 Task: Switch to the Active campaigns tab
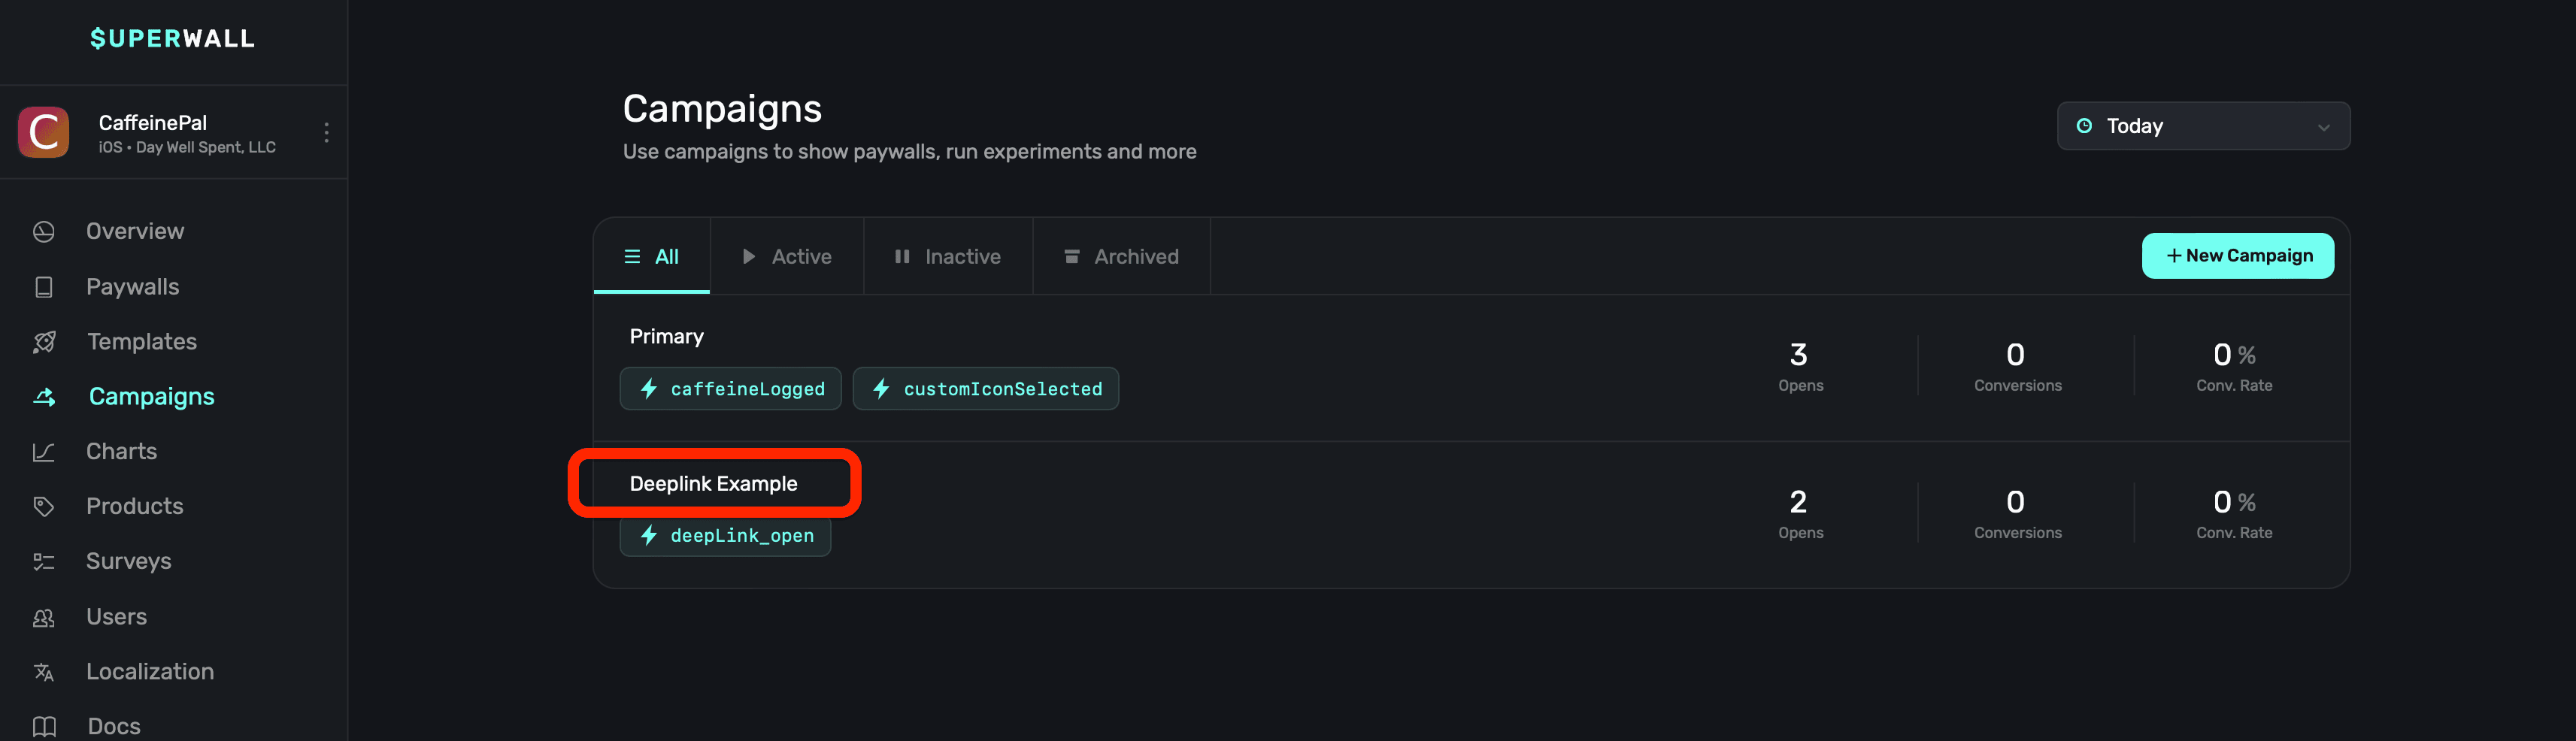pos(787,257)
